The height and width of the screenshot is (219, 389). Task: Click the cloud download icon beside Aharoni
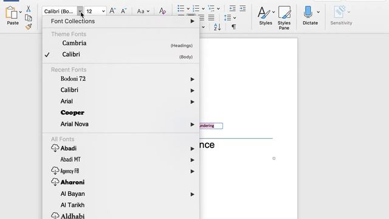(55, 182)
